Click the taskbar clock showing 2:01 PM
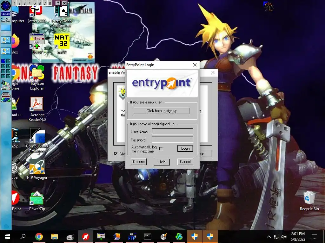This screenshot has height=243, width=325. (x=298, y=237)
